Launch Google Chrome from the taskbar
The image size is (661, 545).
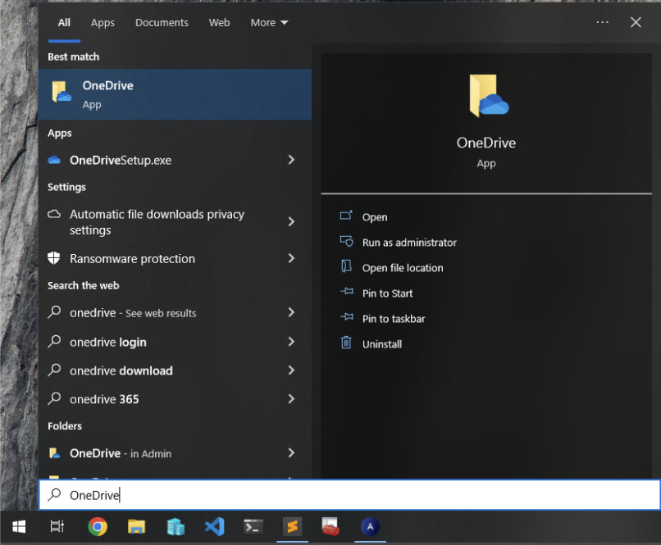tap(98, 527)
